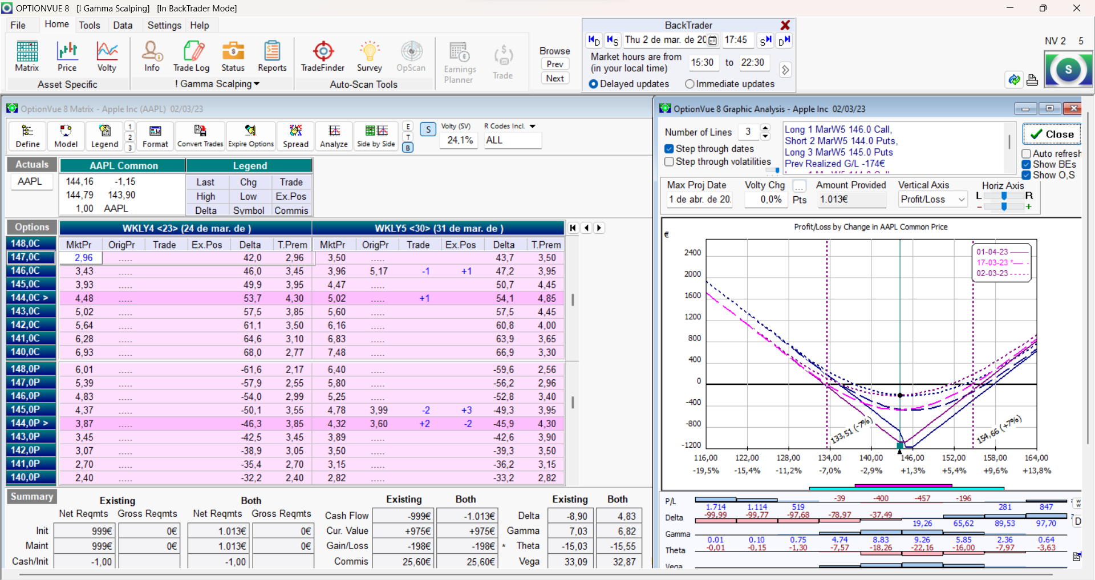This screenshot has height=580, width=1095.
Task: Open the Format tool
Action: (155, 136)
